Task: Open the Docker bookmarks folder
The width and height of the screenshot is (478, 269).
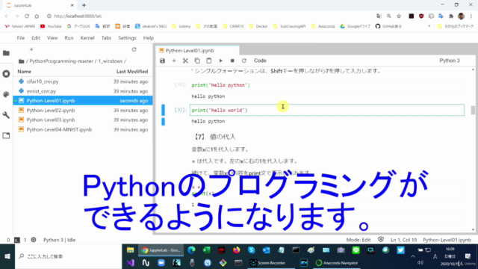Action: click(x=258, y=26)
